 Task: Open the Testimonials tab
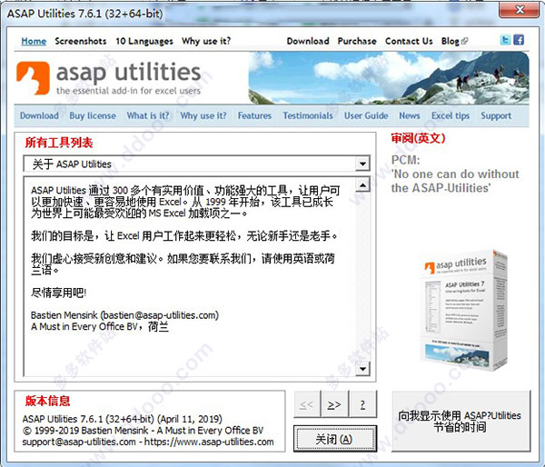click(308, 115)
